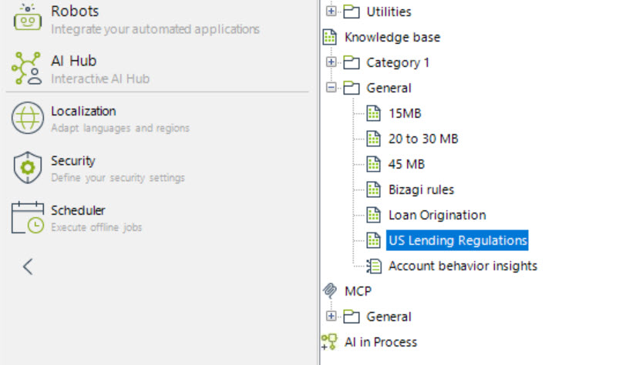Select the 20 to 30 MB item
626x365 pixels.
(423, 139)
